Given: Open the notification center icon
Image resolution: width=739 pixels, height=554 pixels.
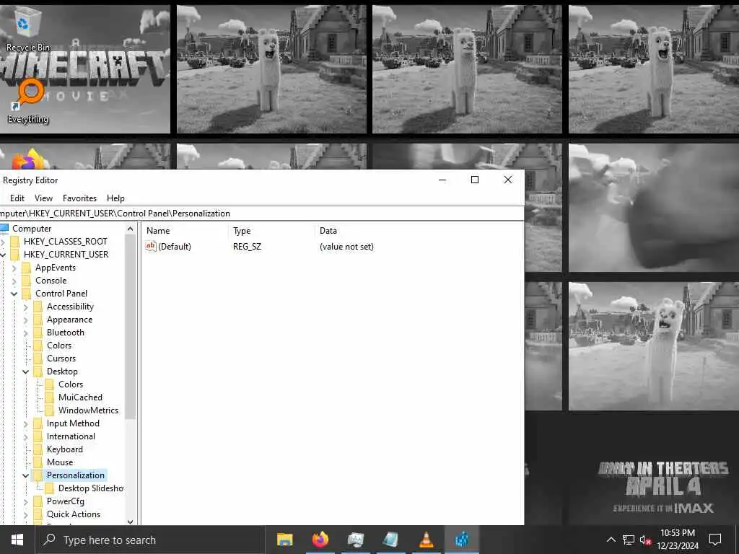Looking at the screenshot, I should 715,540.
